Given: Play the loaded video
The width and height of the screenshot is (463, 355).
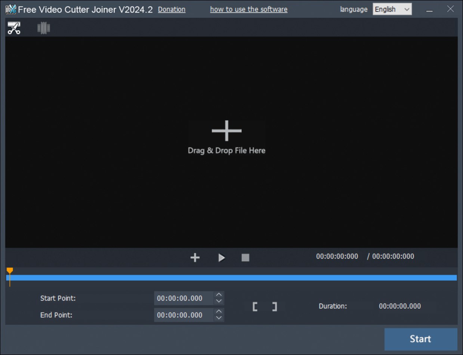Looking at the screenshot, I should [x=221, y=257].
